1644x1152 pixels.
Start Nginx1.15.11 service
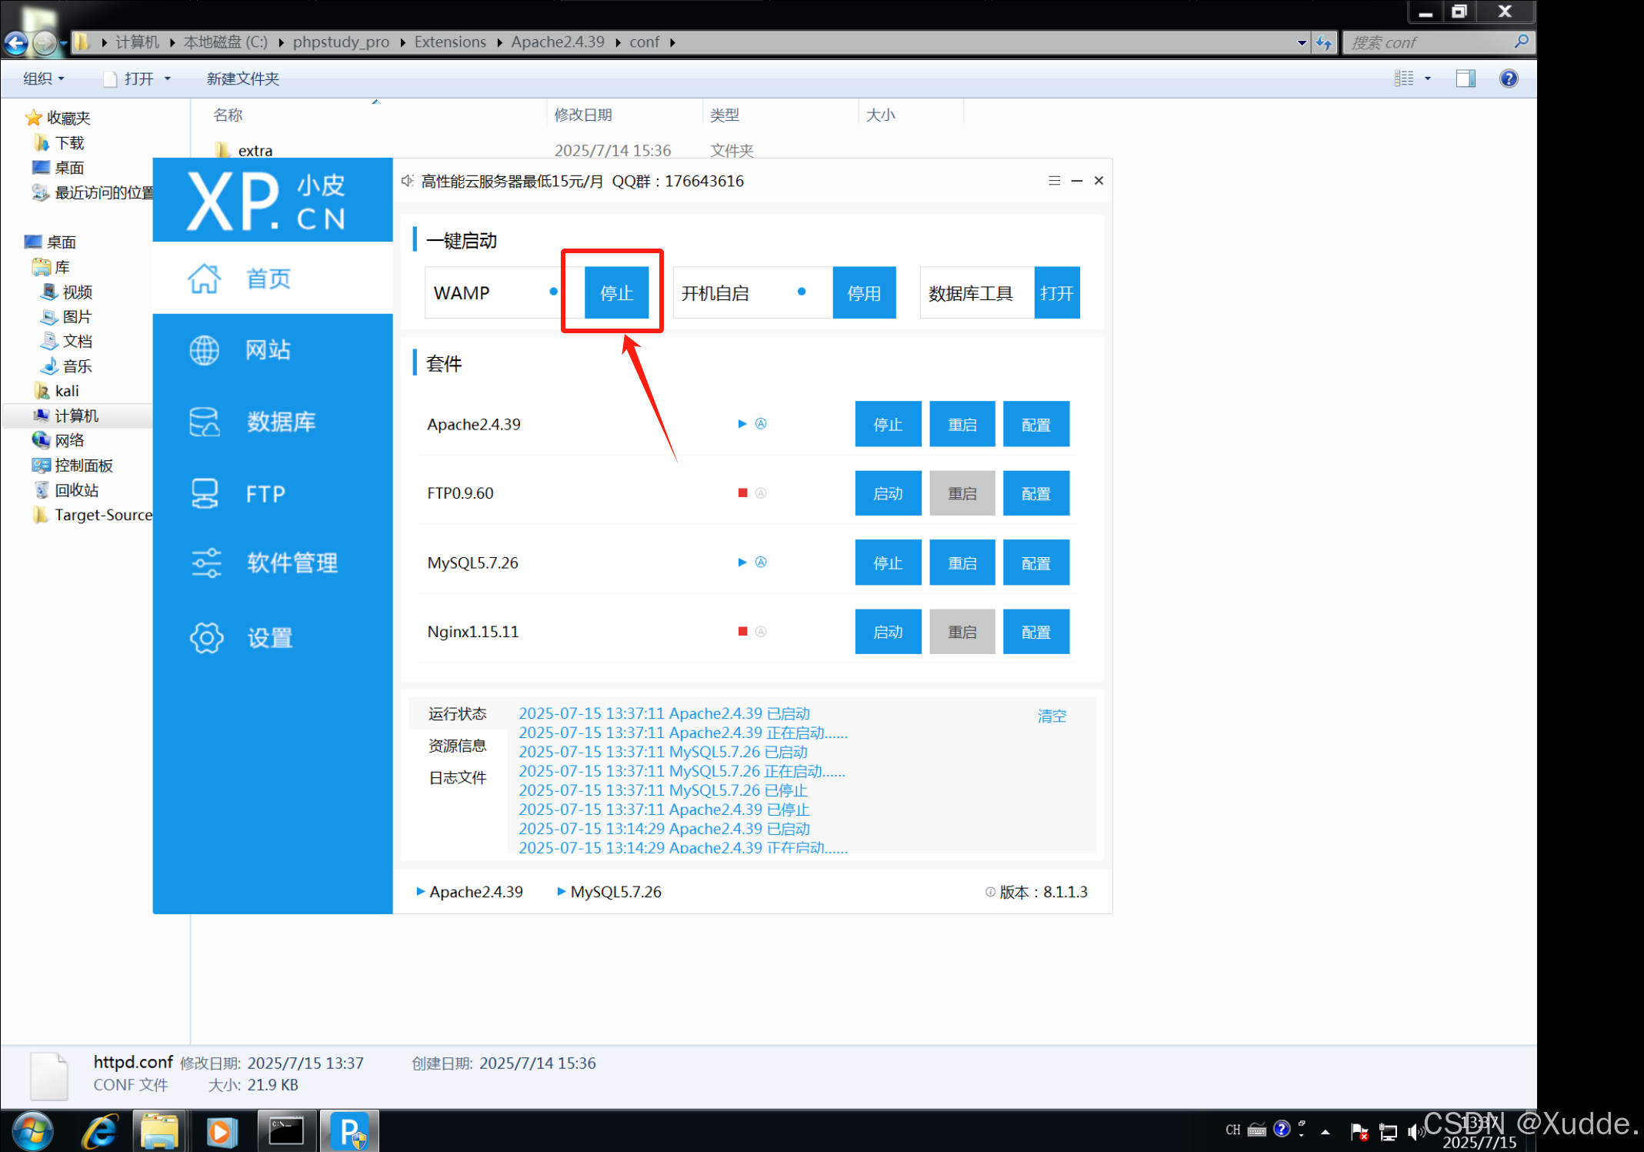click(888, 632)
